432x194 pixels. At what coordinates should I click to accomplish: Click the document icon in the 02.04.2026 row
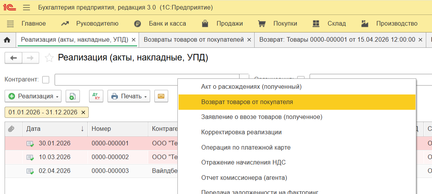pos(30,171)
